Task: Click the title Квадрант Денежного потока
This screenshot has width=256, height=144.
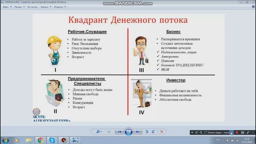Action: 128,20
